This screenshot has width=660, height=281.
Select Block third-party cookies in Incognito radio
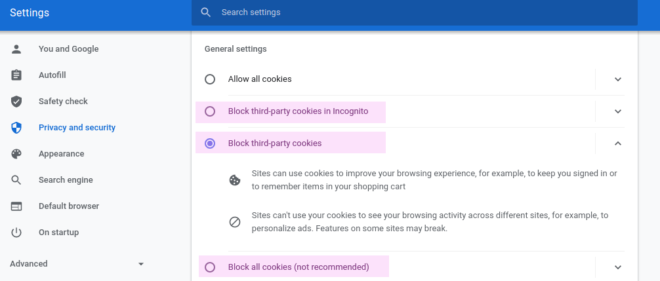[210, 111]
